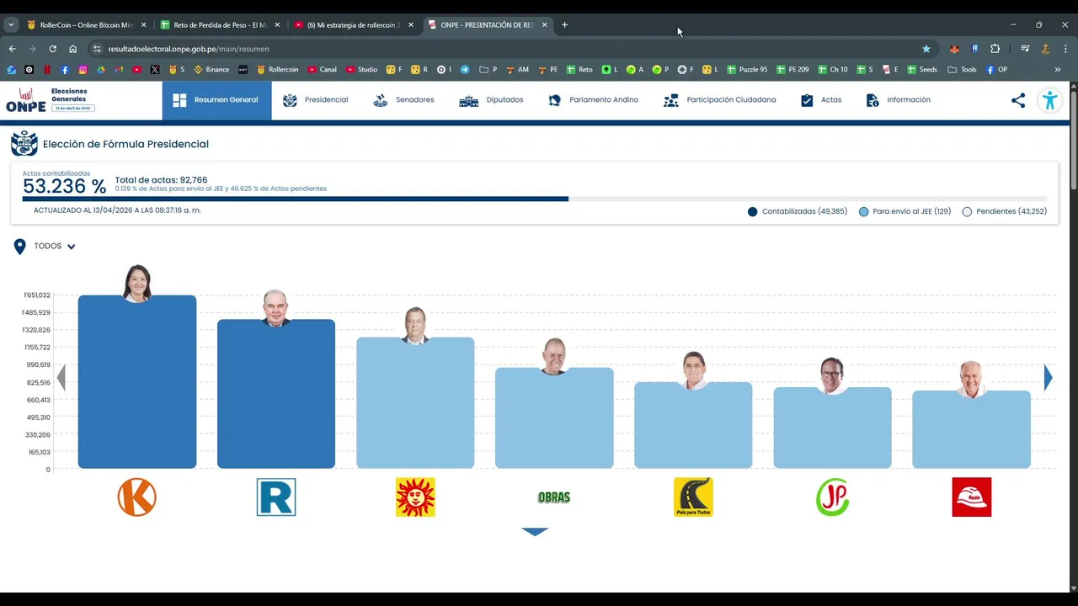
Task: Expand the TODOS location dropdown
Action: click(55, 247)
